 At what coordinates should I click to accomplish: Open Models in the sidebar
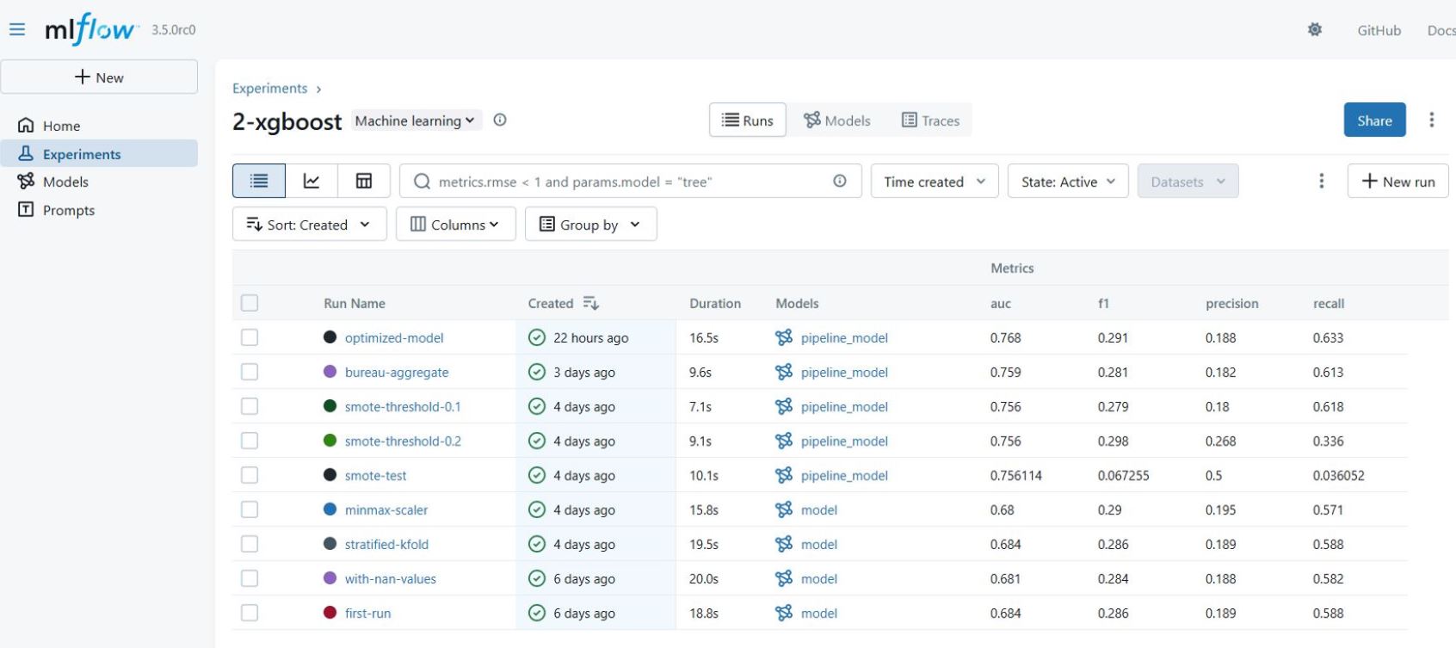click(99, 182)
